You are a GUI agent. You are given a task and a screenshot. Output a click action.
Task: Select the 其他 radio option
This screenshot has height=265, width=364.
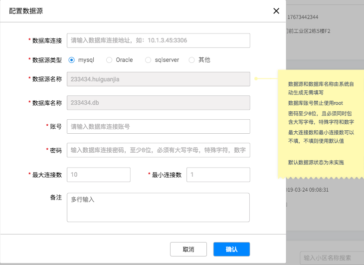192,60
